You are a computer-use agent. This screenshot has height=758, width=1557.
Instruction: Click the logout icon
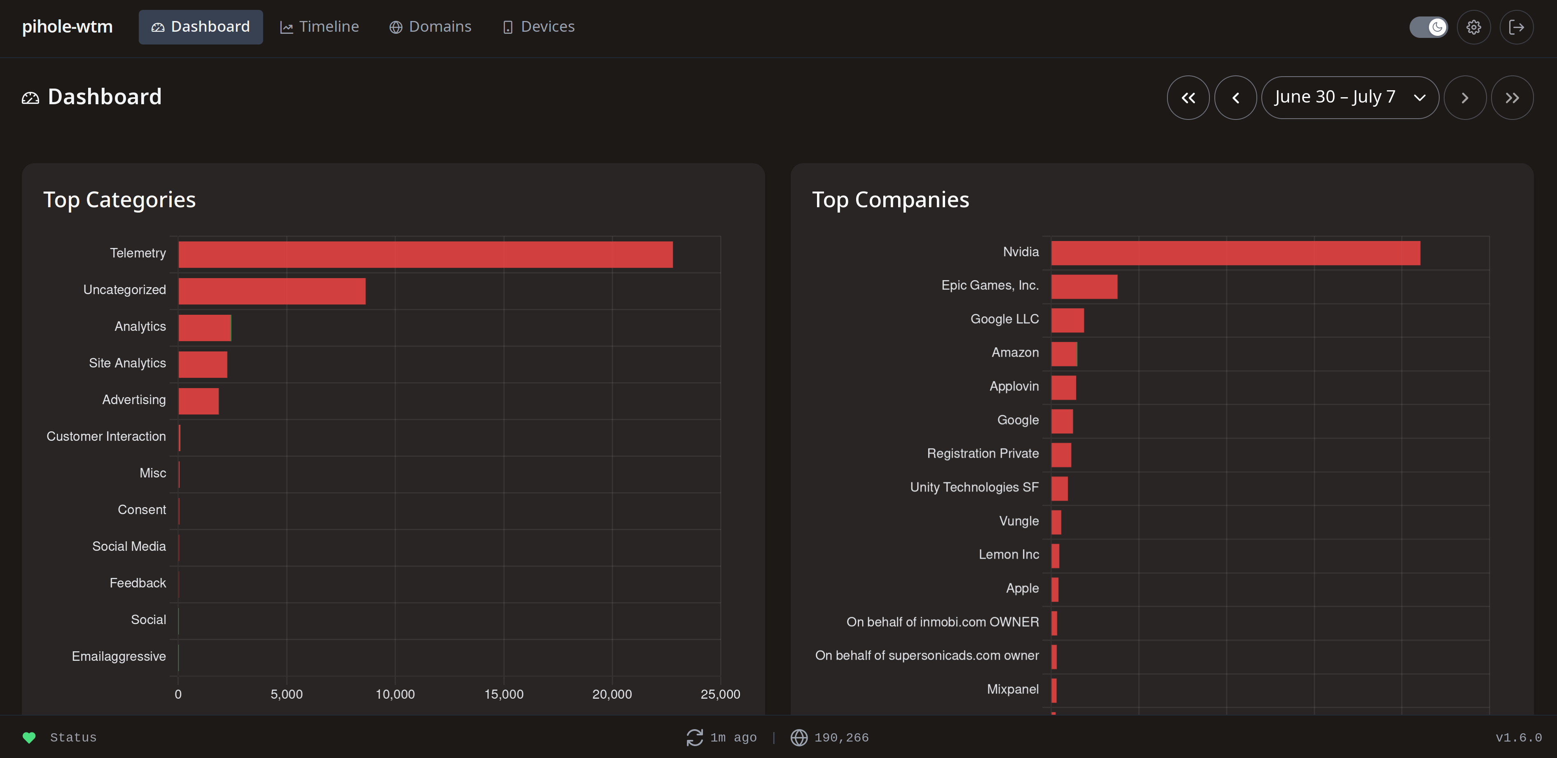click(x=1516, y=27)
